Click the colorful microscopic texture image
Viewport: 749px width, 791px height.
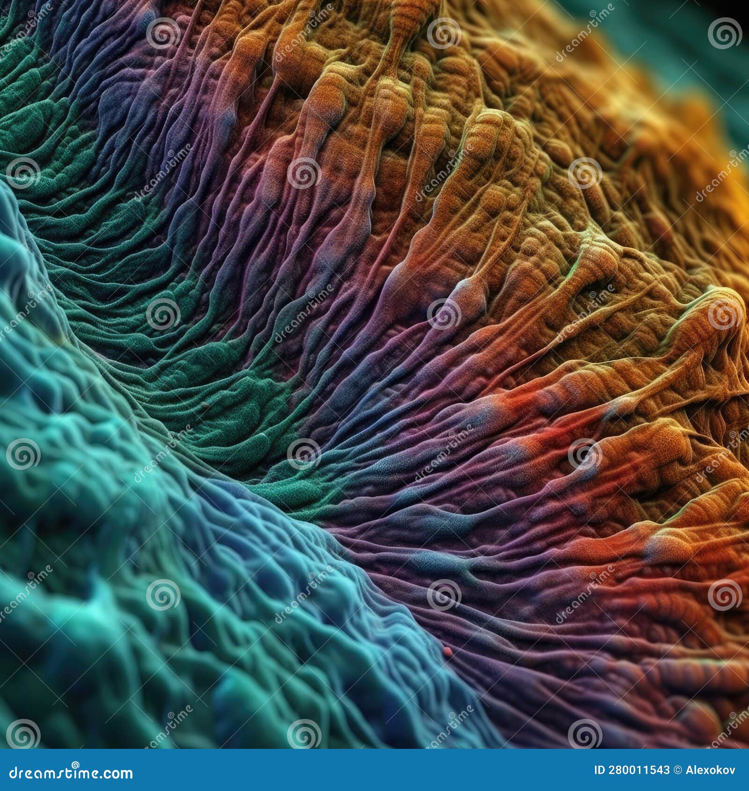(374, 374)
